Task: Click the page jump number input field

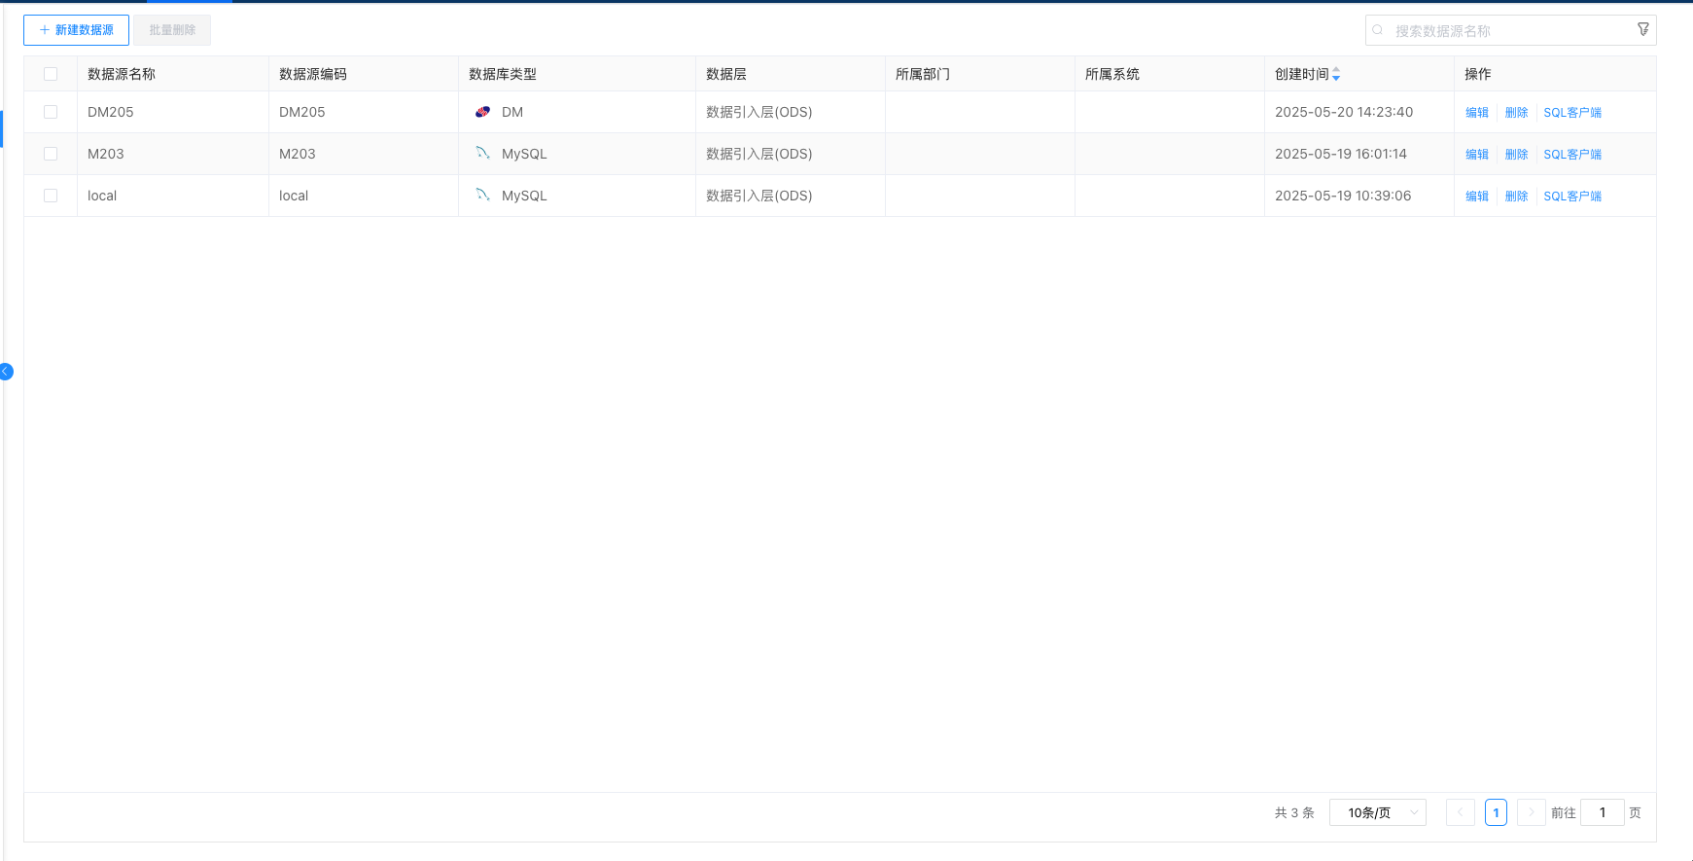Action: coord(1602,812)
